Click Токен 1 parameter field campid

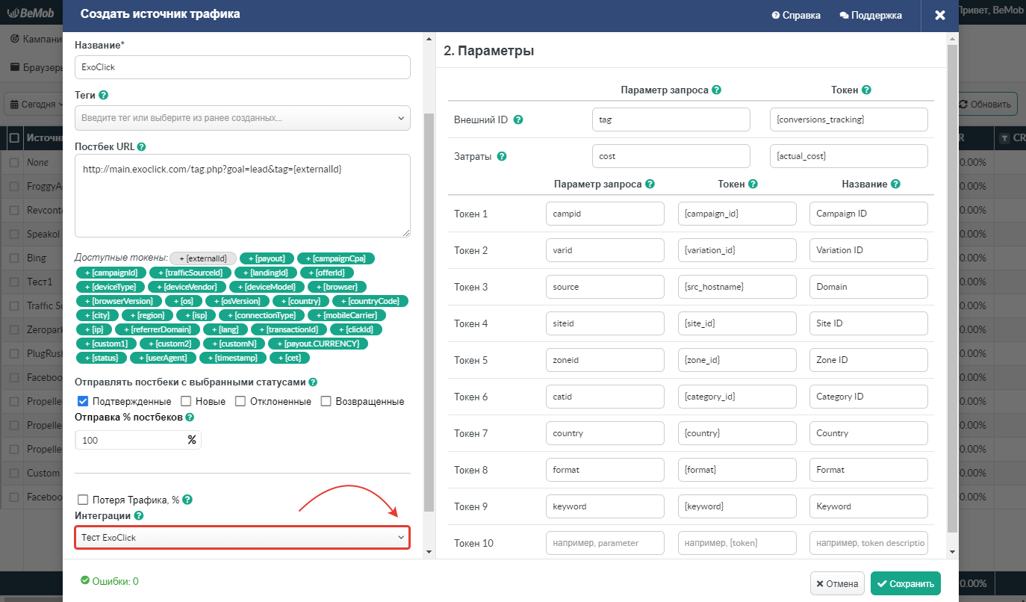[605, 214]
